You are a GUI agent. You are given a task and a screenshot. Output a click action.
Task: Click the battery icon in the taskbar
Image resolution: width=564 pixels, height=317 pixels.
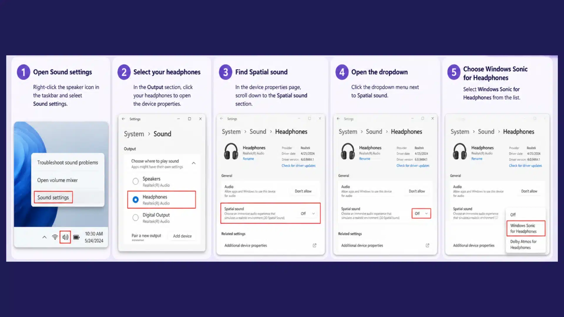(x=76, y=237)
